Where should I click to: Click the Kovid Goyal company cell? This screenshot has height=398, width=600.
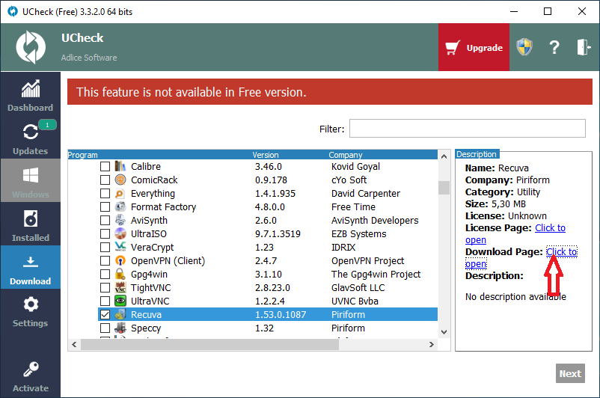click(355, 167)
